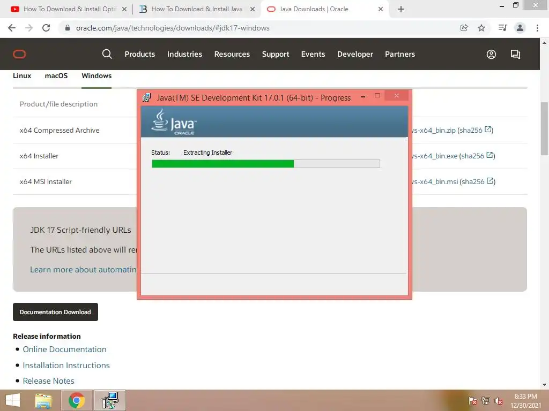This screenshot has width=549, height=411.
Task: Open the Chrome profile avatar
Action: coord(520,28)
